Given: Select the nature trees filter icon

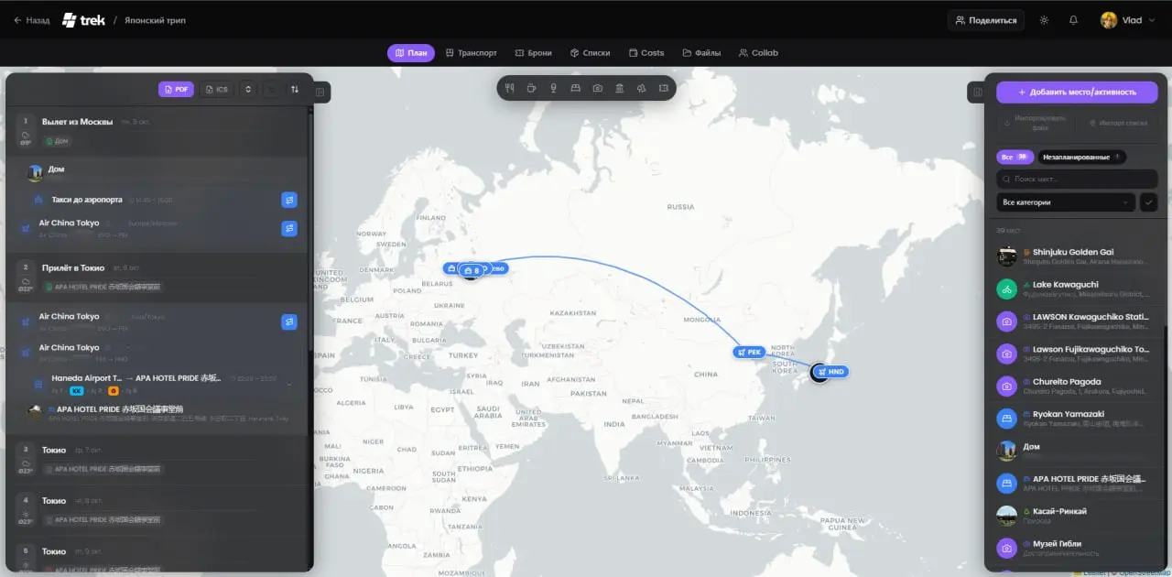Looking at the screenshot, I should click(642, 88).
